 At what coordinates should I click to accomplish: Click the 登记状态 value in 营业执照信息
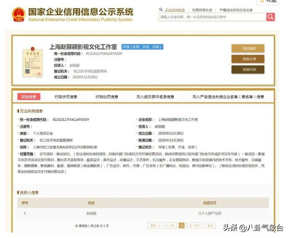click(178, 147)
